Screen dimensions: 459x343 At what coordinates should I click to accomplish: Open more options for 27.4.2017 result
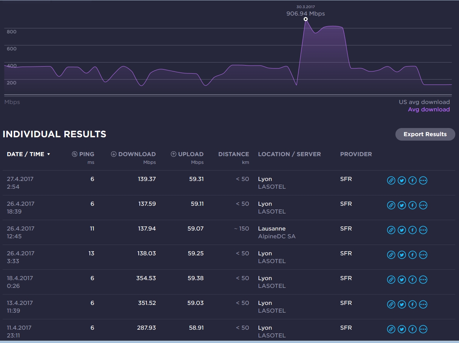tap(423, 181)
